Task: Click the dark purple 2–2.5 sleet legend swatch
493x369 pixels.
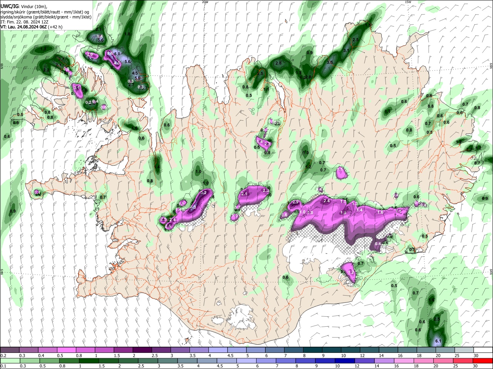Action: point(142,350)
